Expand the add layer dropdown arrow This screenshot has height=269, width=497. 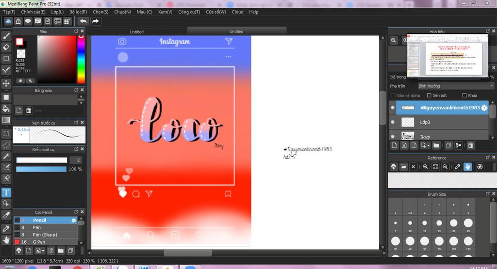[x=428, y=145]
